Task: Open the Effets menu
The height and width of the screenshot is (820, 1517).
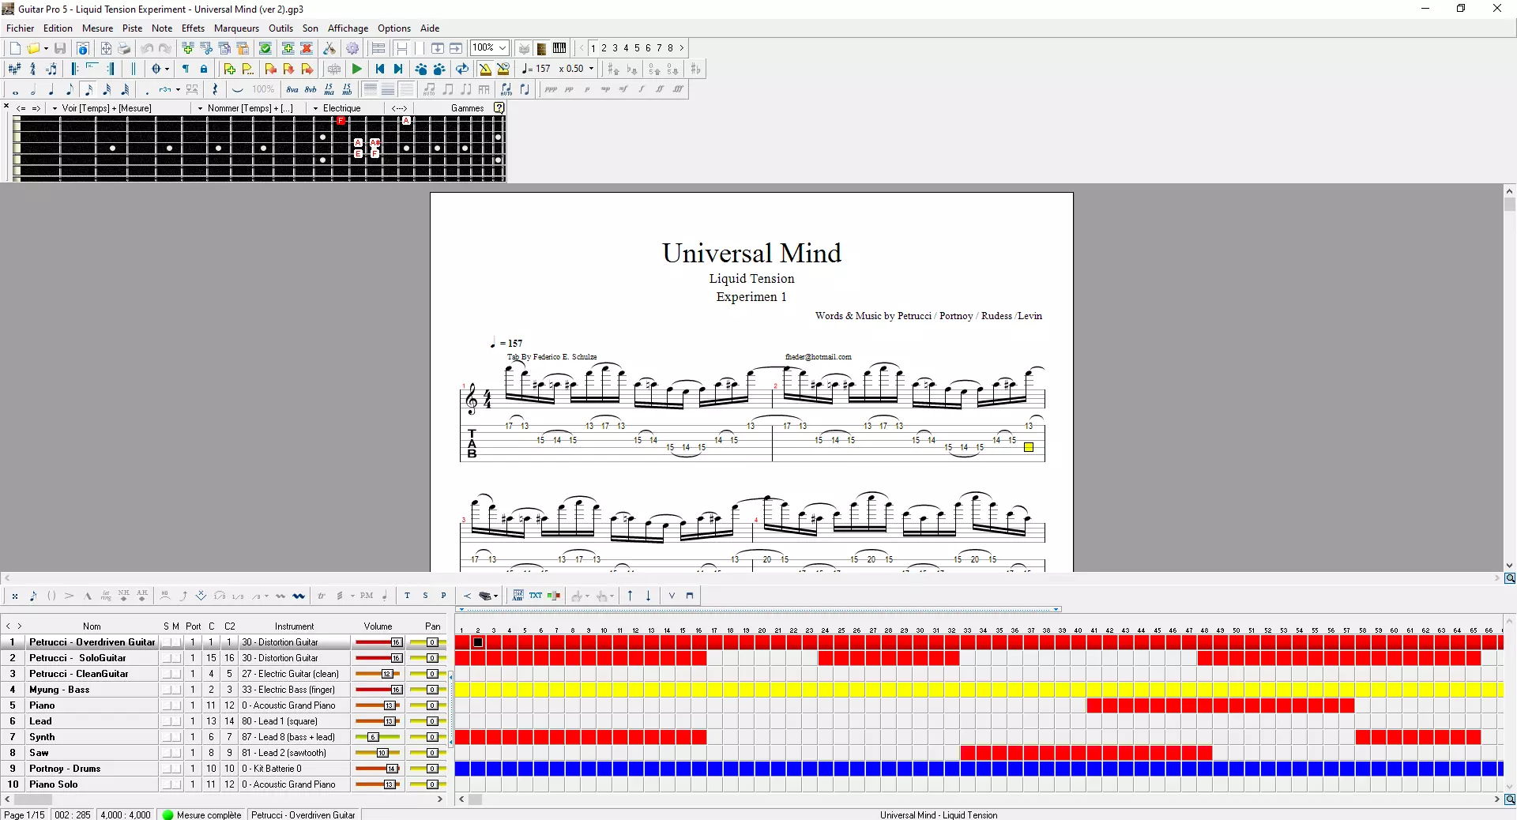Action: point(193,28)
